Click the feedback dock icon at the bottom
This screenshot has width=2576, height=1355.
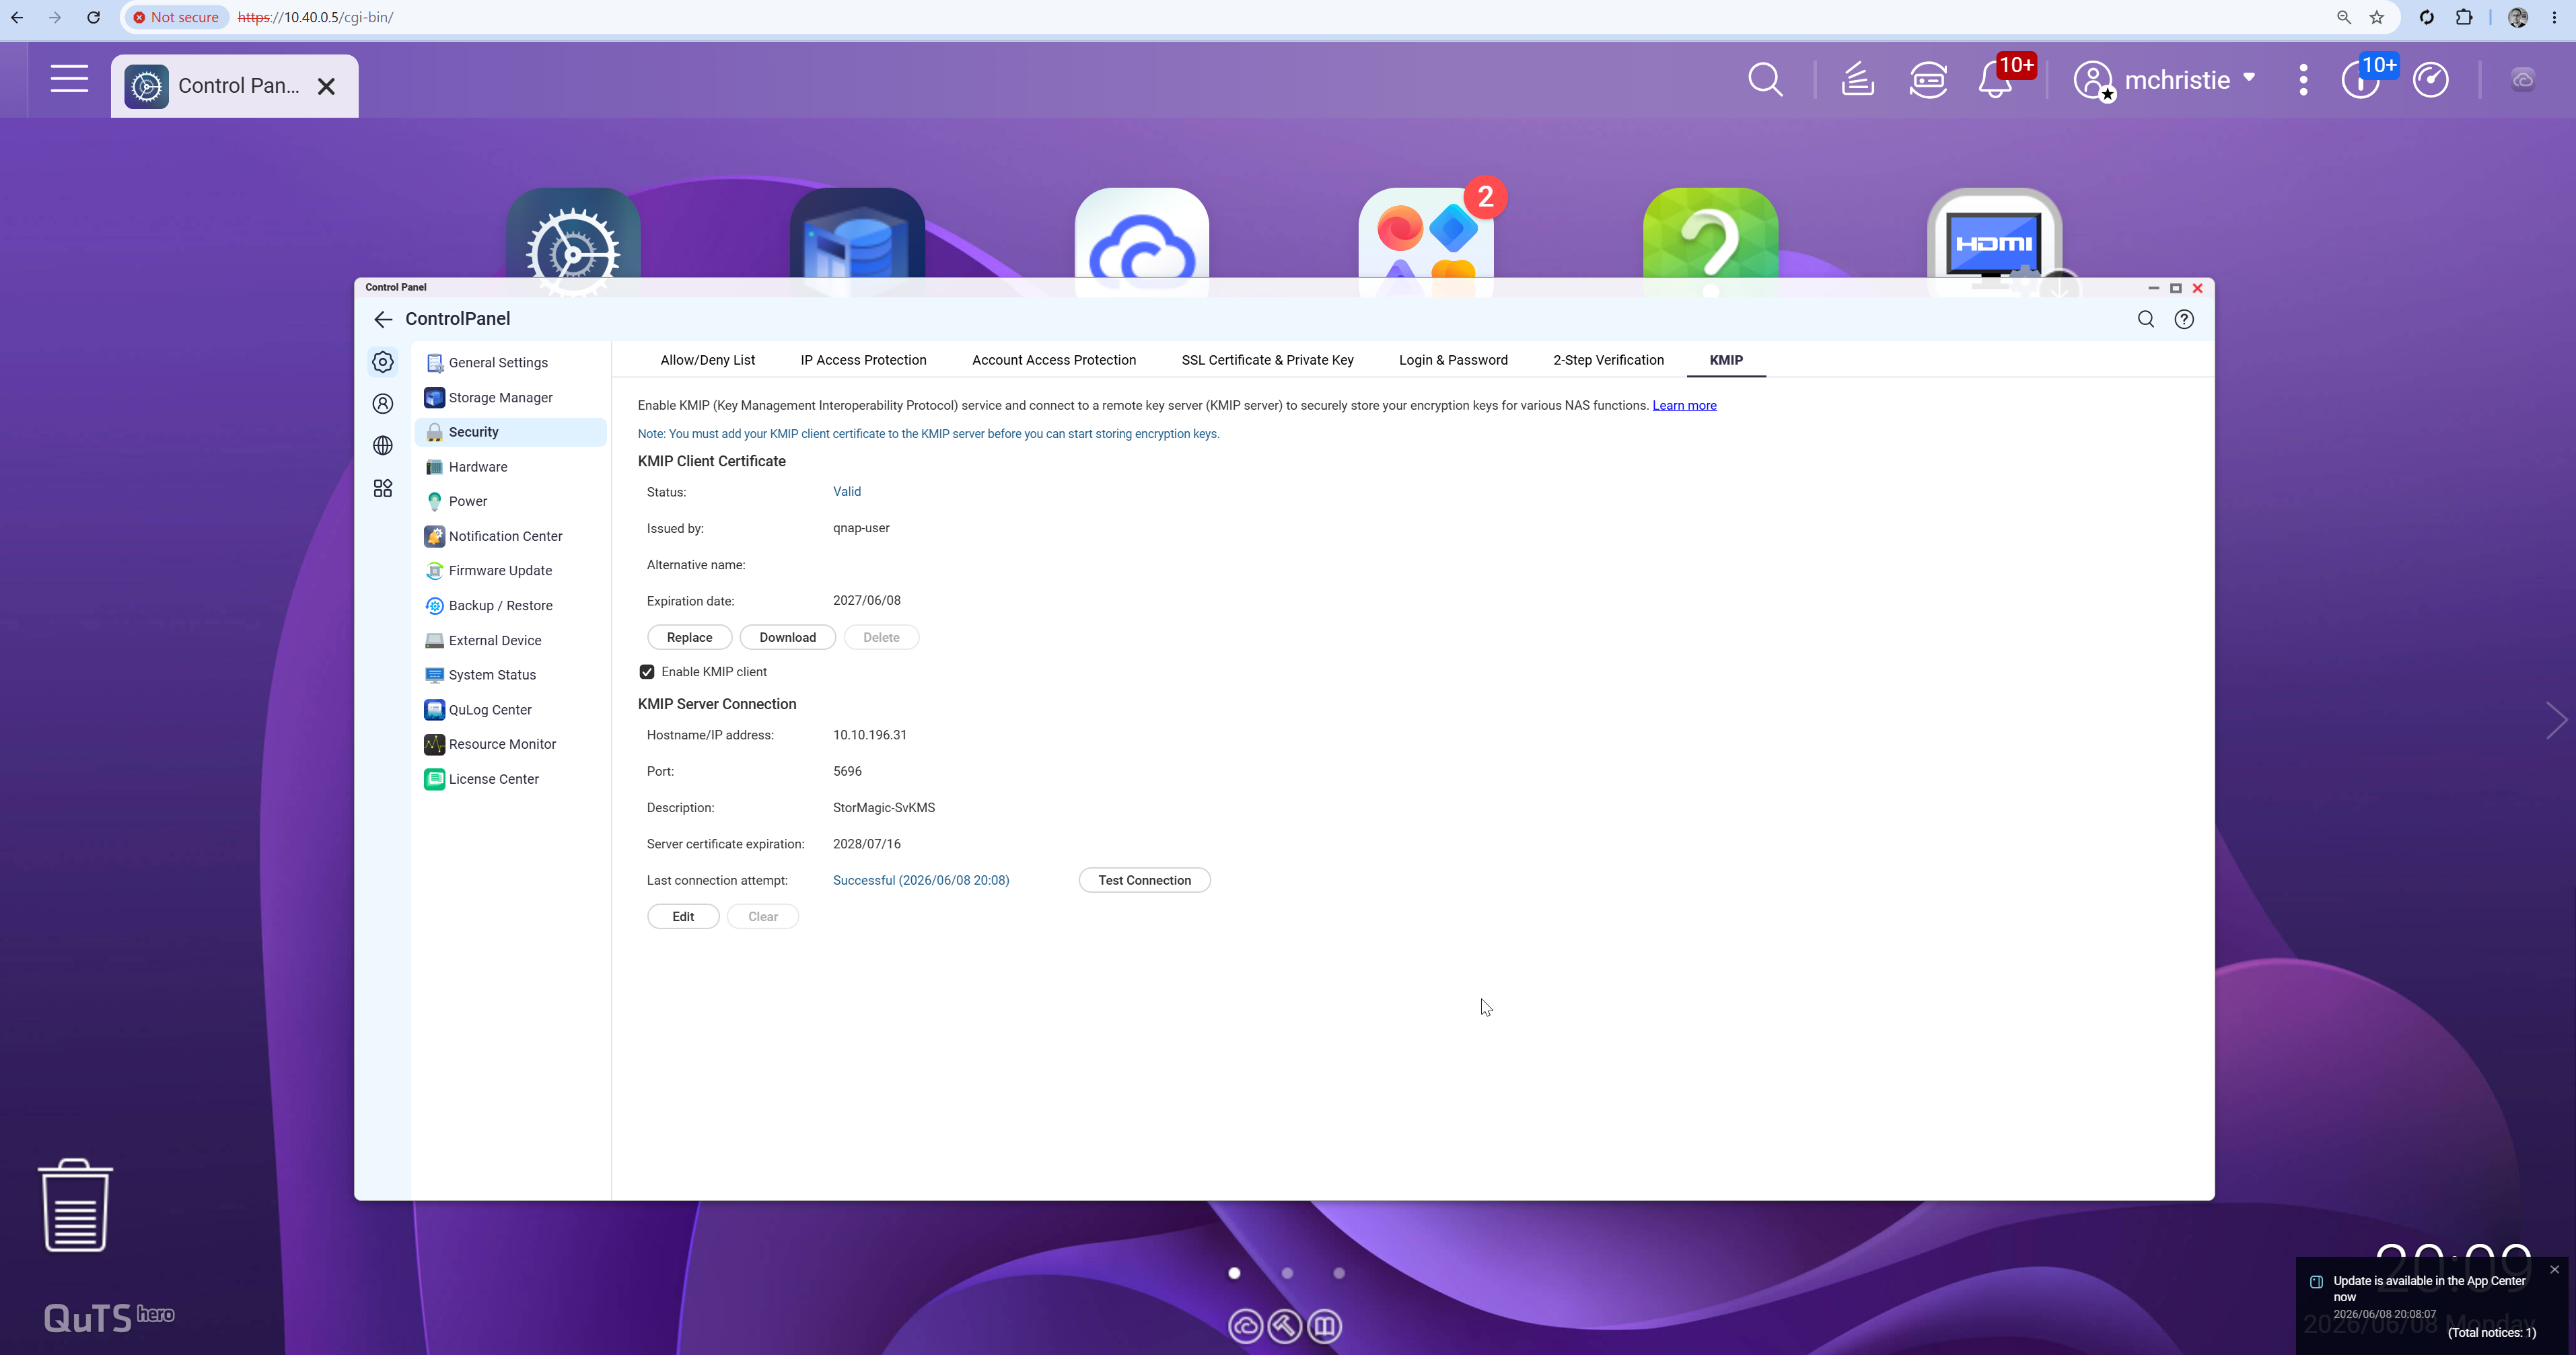tap(1325, 1326)
